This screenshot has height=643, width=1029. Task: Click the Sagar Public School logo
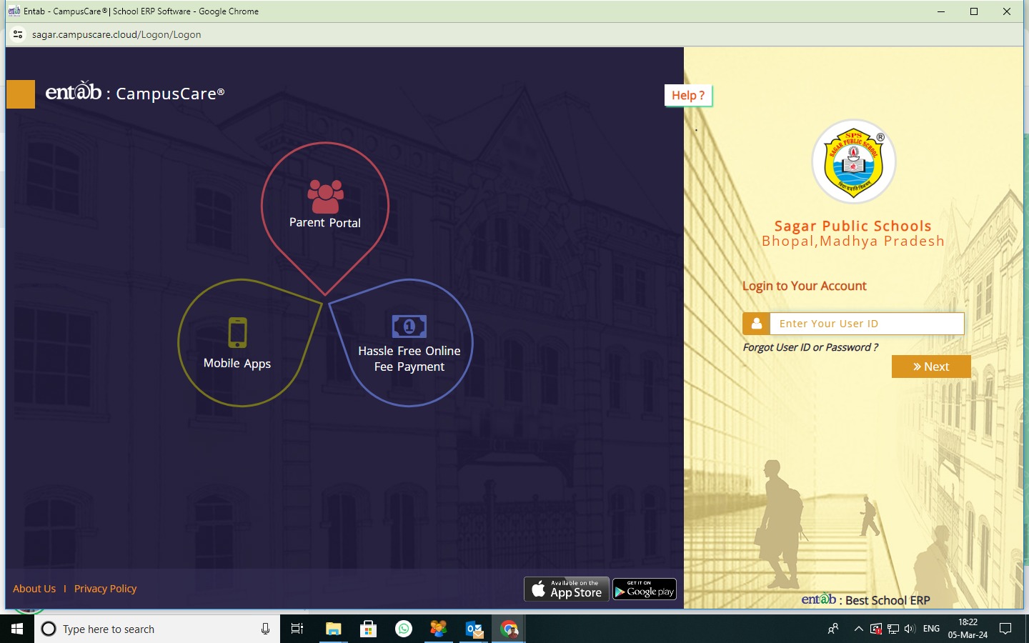click(853, 162)
